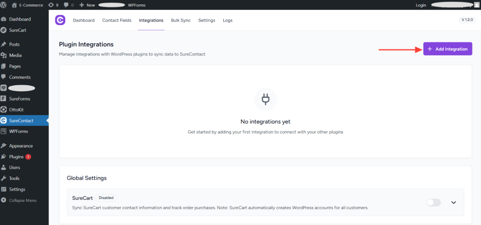Click the plus New icon in admin bar
Image resolution: width=481 pixels, height=225 pixels.
(x=82, y=5)
